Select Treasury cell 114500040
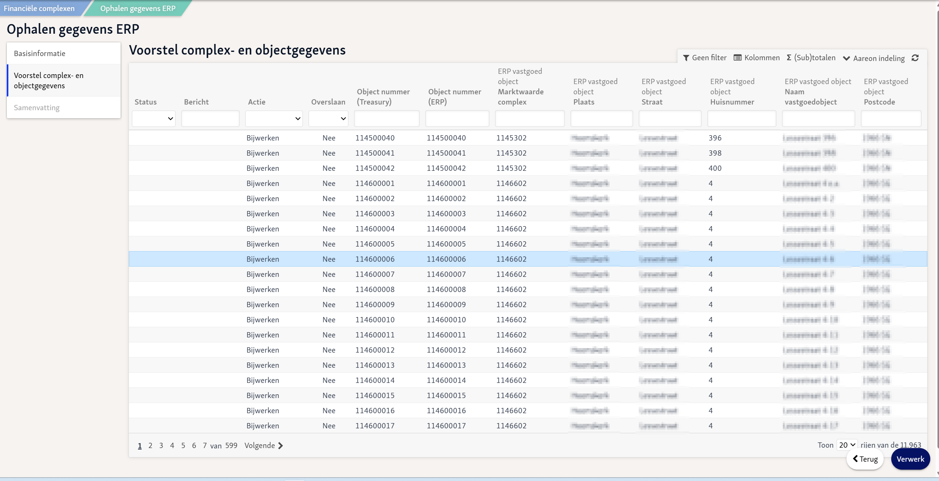 375,138
